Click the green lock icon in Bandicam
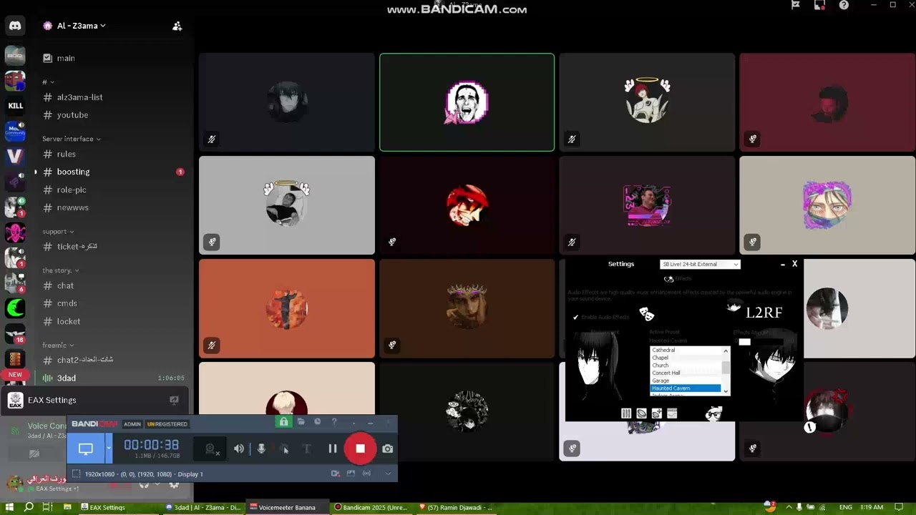The width and height of the screenshot is (916, 515). pyautogui.click(x=283, y=422)
